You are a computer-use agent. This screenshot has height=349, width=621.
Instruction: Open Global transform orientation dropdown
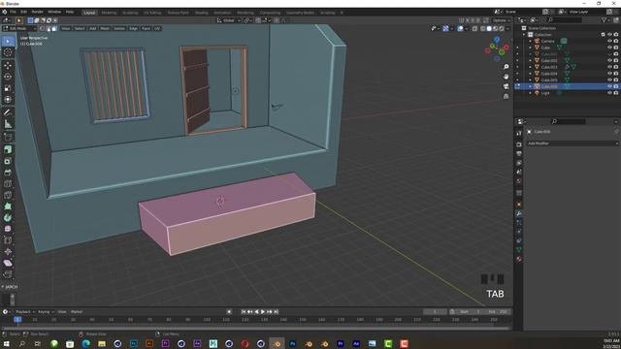(x=229, y=20)
